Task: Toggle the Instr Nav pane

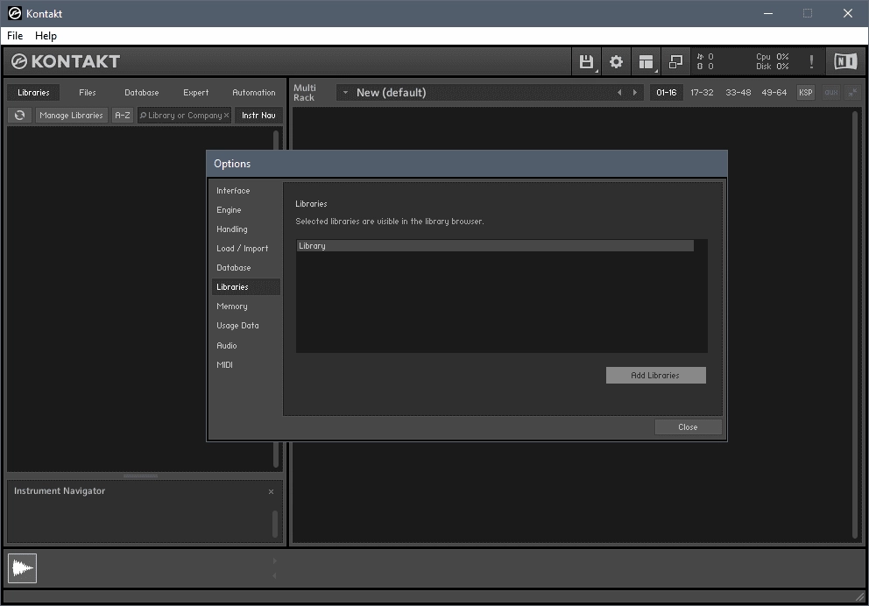Action: click(x=258, y=116)
